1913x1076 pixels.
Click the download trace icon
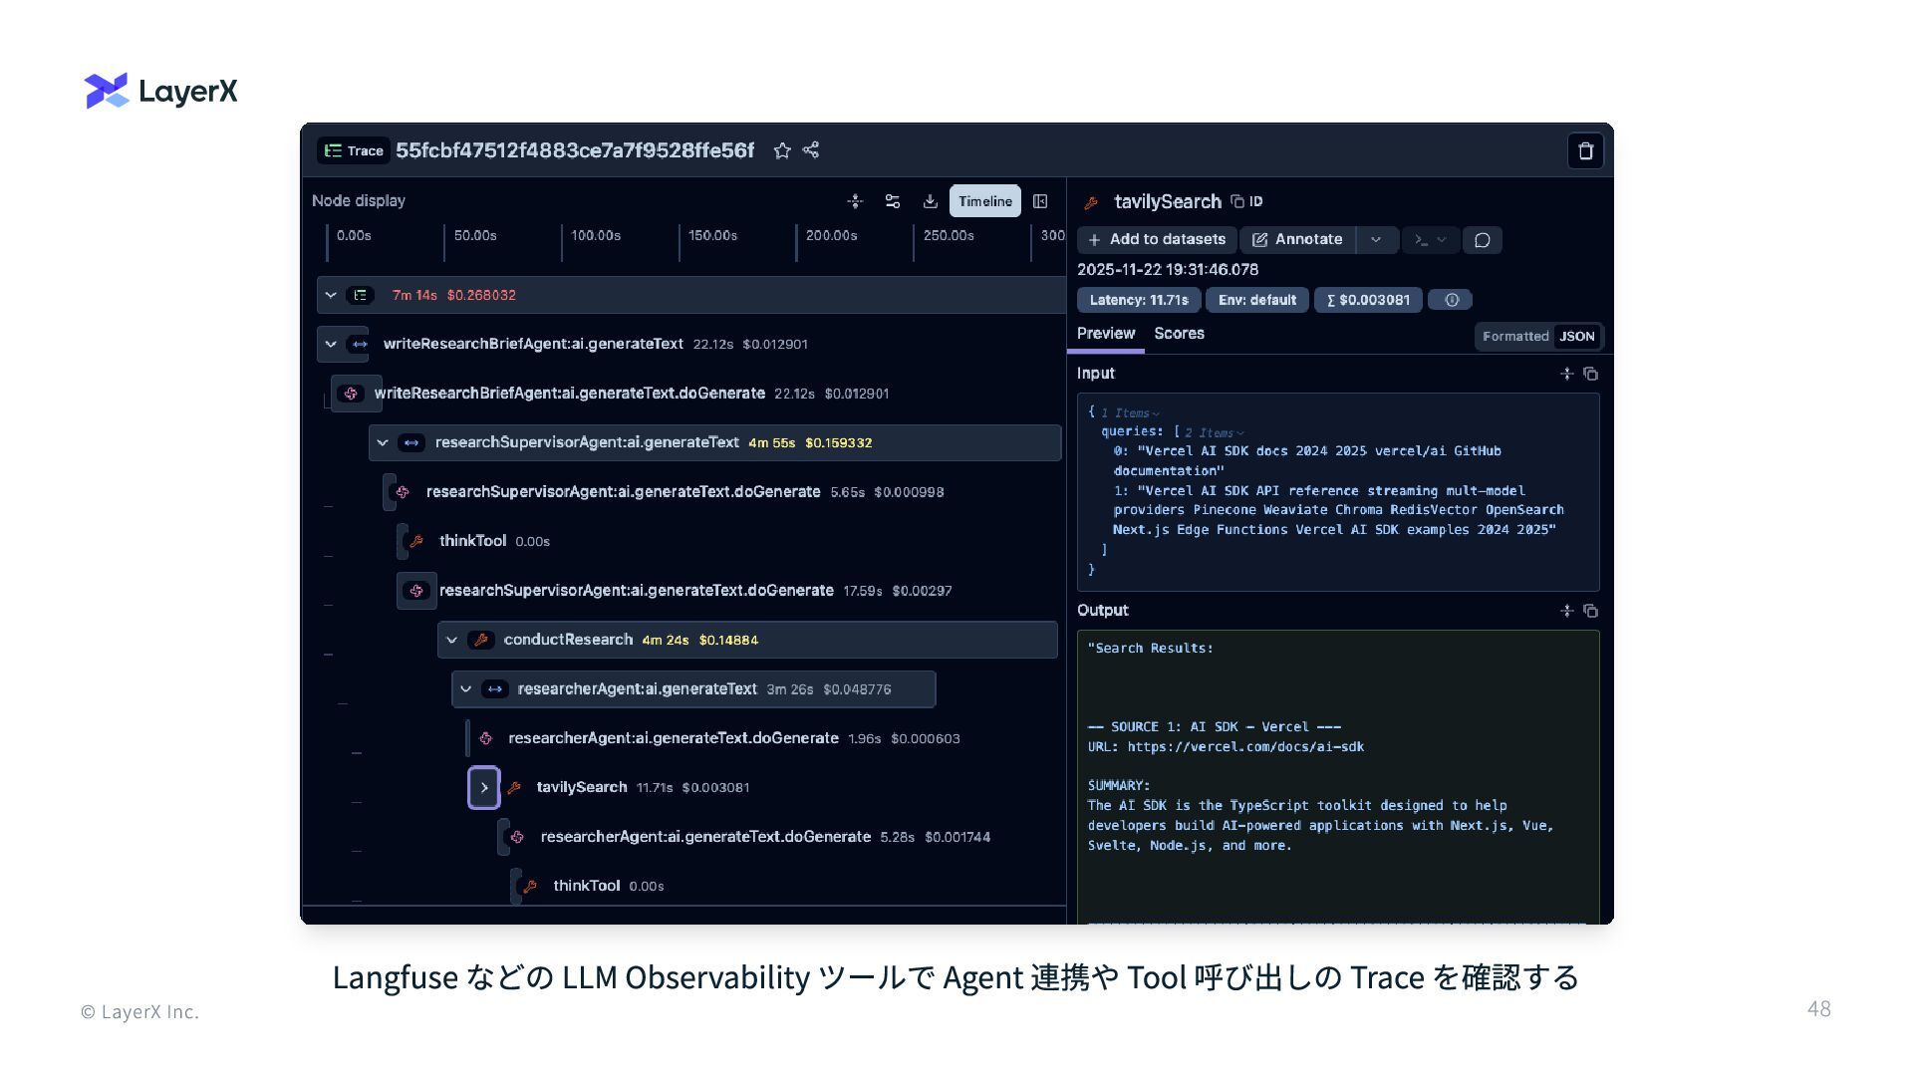pyautogui.click(x=930, y=201)
